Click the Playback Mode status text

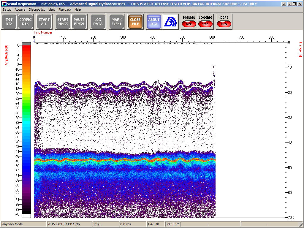click(12, 224)
